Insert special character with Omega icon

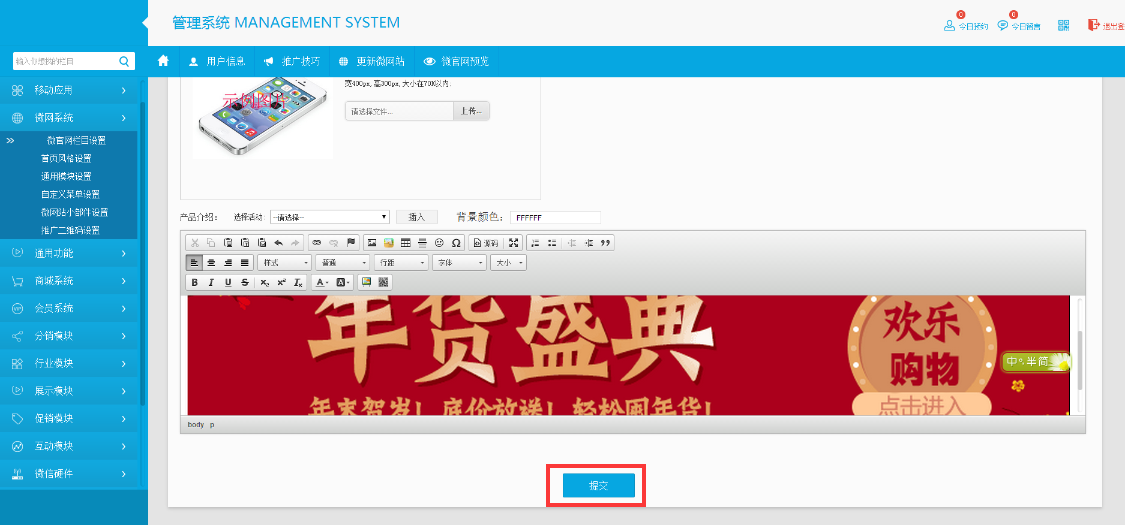click(456, 243)
